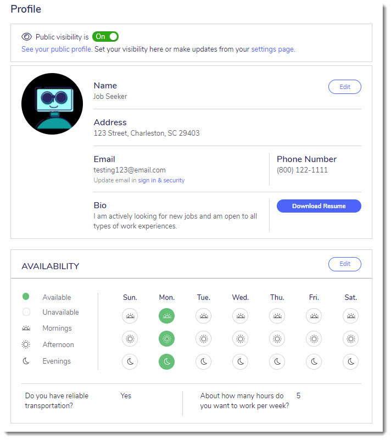Screen dimensions: 391x440
Task: Click the robot profile avatar picture
Action: click(52, 104)
